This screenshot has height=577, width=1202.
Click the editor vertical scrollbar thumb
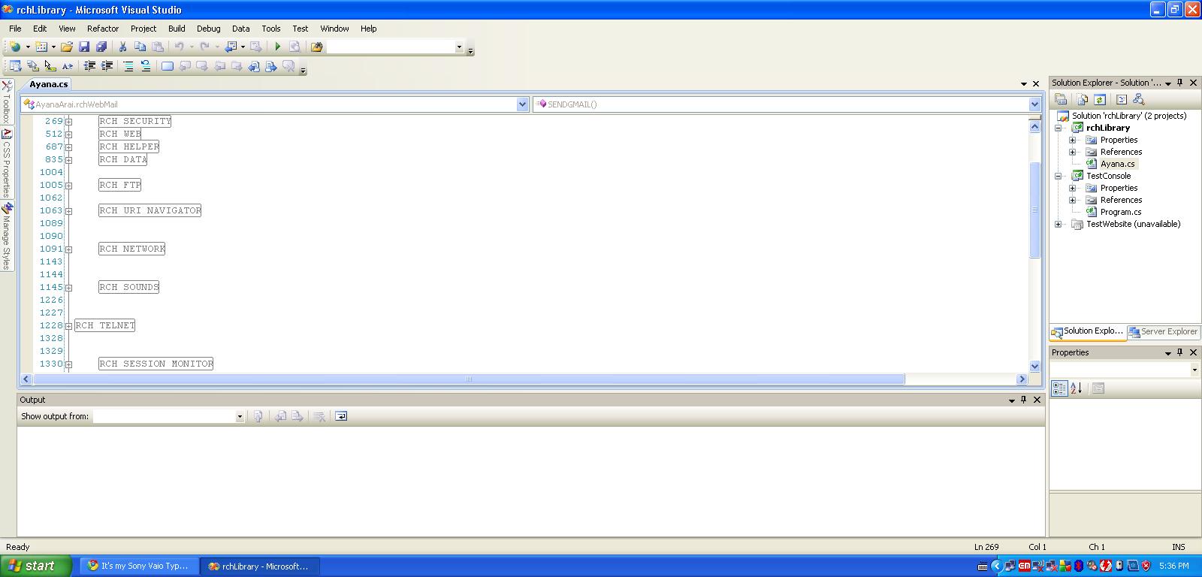(1034, 210)
